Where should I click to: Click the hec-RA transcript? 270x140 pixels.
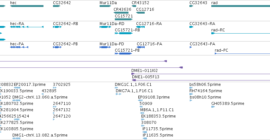coord(27,27)
